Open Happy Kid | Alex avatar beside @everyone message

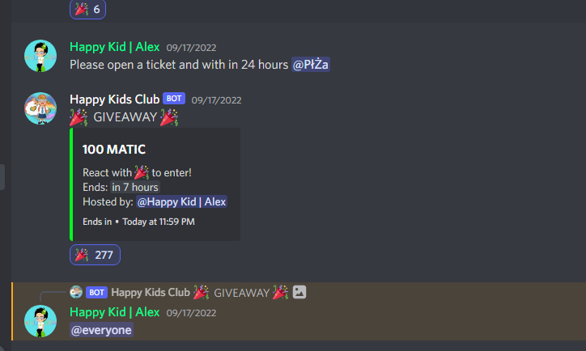[40, 321]
